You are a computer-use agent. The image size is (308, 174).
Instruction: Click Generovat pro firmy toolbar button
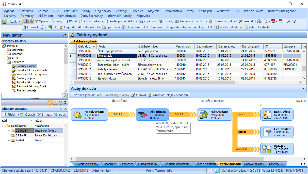coord(192,22)
